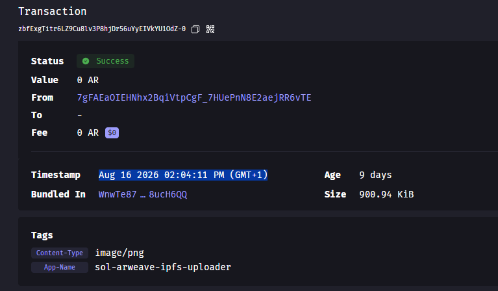Select the transaction ID text zbfExgTitr6LZ9Cu8lv3P8
The image size is (498, 291).
click(102, 29)
